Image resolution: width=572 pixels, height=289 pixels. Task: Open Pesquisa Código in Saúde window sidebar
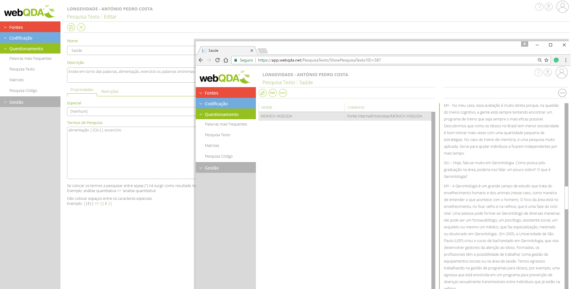coord(219,156)
